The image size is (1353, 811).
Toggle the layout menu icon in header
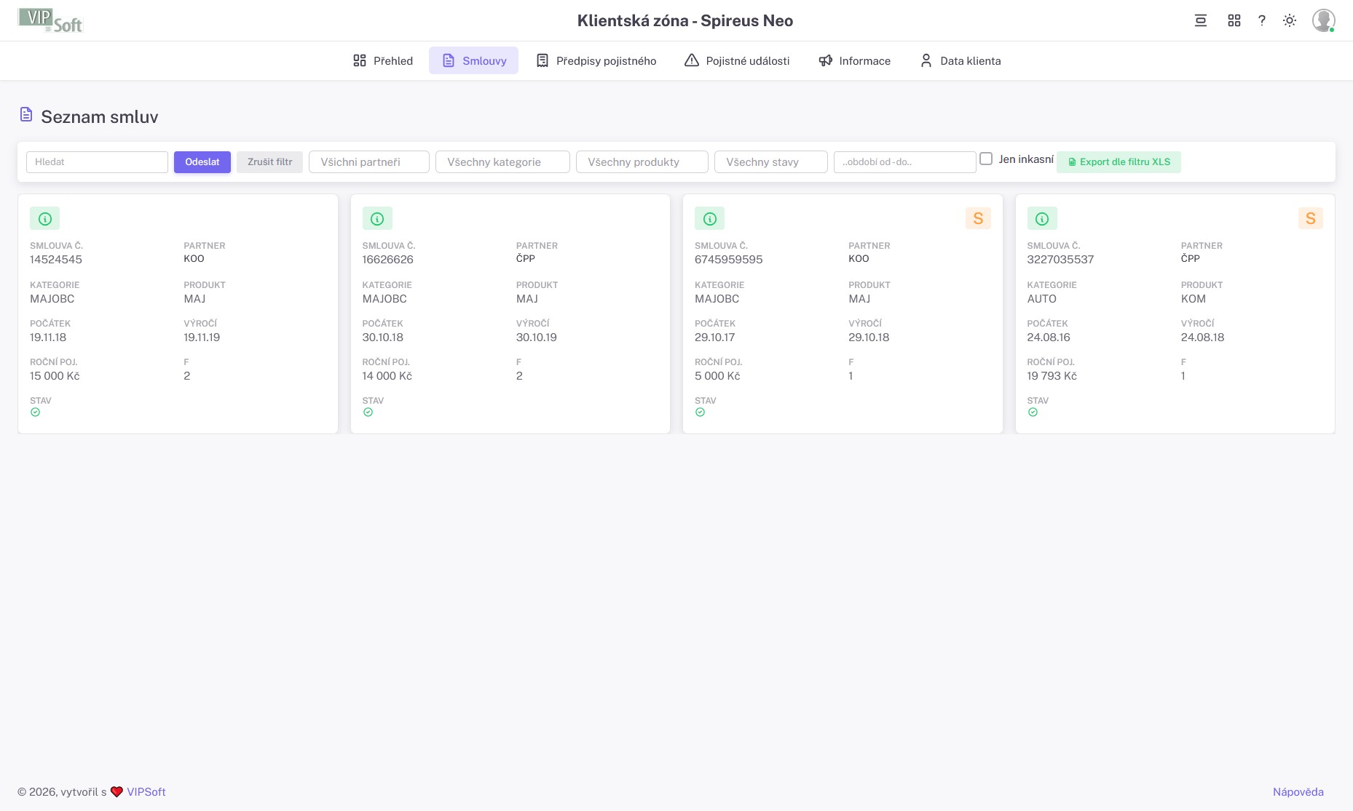(1201, 20)
